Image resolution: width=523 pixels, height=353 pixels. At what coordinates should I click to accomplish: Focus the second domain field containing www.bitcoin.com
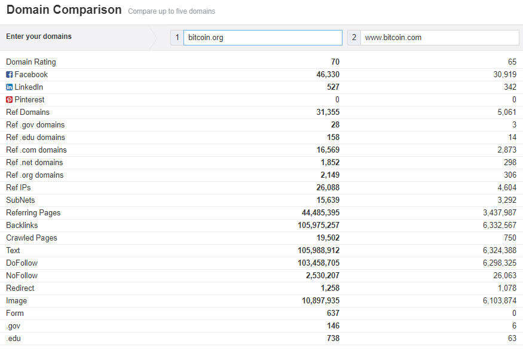click(x=439, y=38)
